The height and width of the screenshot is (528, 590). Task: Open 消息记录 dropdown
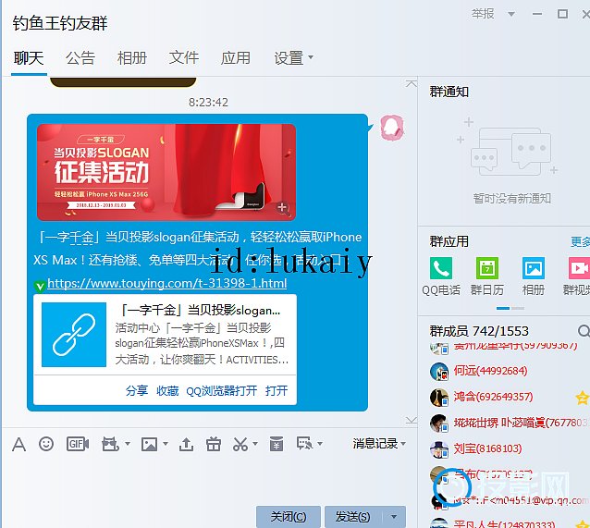[x=379, y=444]
